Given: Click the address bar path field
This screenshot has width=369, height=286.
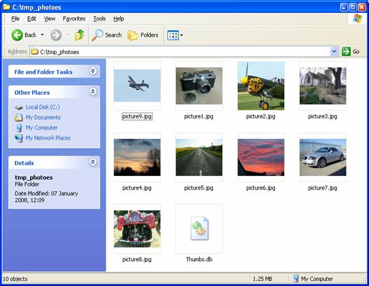Looking at the screenshot, I should (x=178, y=52).
